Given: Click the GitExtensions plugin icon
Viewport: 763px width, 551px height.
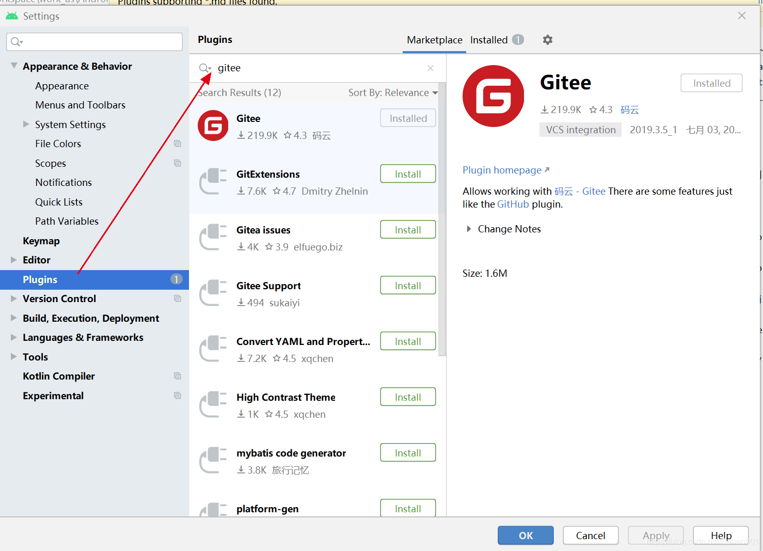Looking at the screenshot, I should 213,181.
